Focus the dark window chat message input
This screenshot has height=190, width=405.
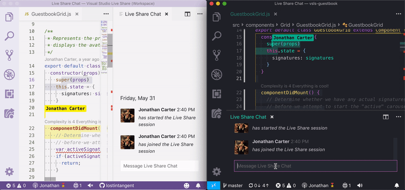coord(316,166)
